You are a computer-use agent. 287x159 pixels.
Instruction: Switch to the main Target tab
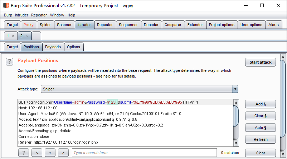click(x=12, y=25)
